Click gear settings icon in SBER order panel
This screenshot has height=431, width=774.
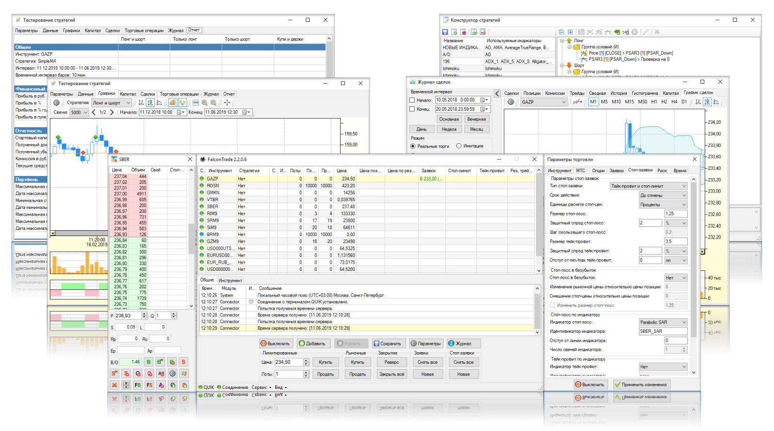pyautogui.click(x=173, y=373)
